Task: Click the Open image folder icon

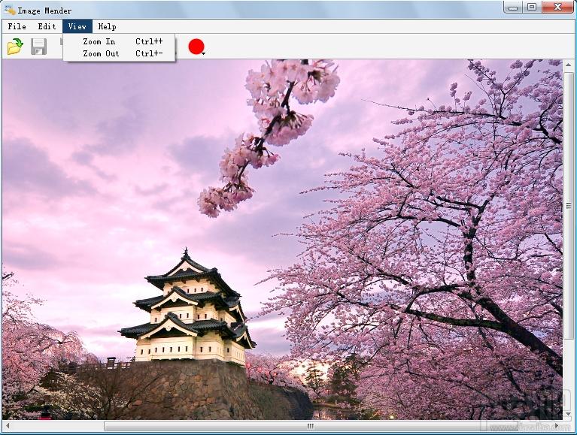Action: pyautogui.click(x=15, y=47)
